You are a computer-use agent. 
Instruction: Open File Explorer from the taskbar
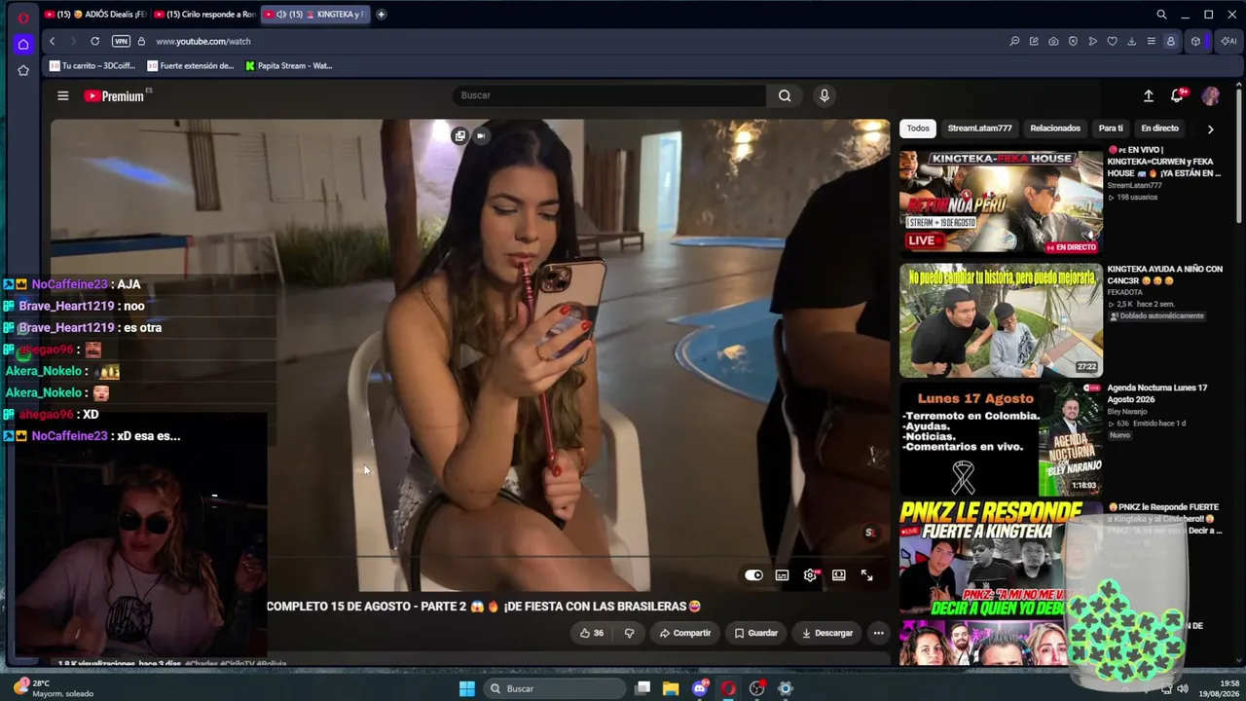click(671, 688)
